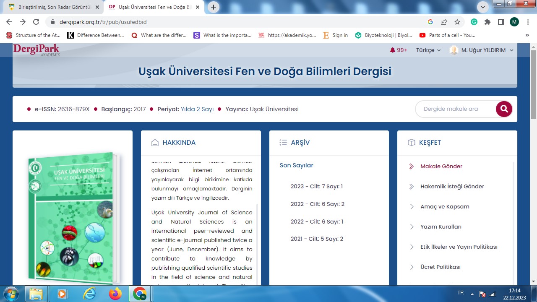Go back to the previous page

click(x=9, y=22)
